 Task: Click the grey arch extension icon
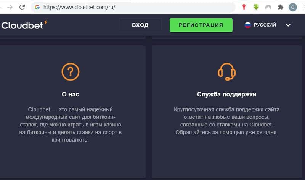point(268,7)
